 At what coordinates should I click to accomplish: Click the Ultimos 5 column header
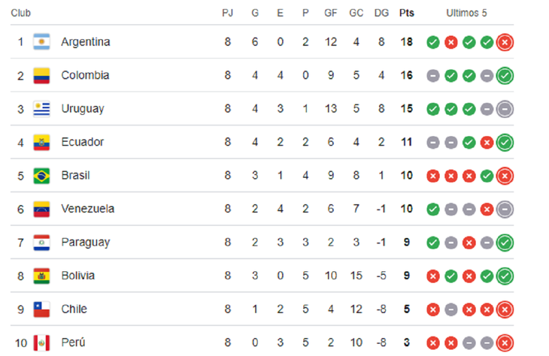point(467,14)
